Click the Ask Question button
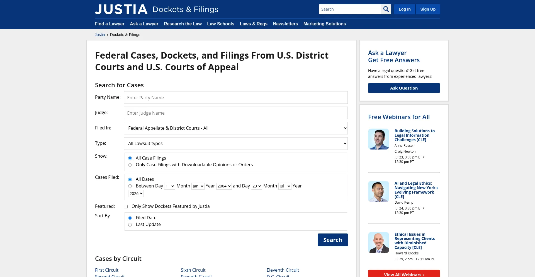This screenshot has height=277, width=535. click(x=404, y=88)
